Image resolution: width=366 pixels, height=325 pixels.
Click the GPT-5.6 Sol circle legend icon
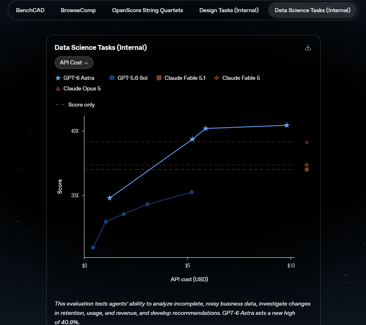click(112, 78)
